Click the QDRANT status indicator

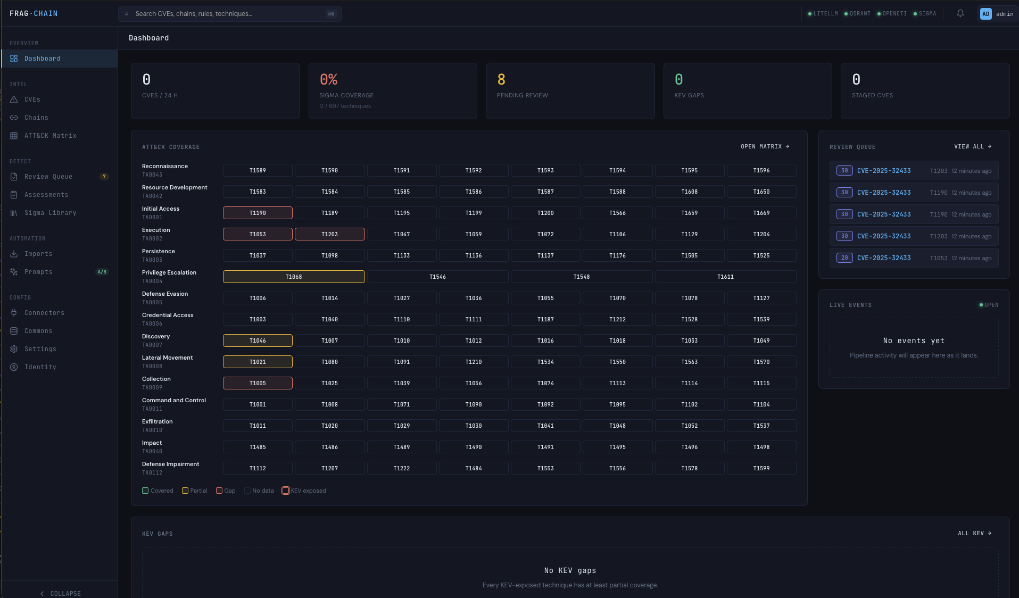click(x=857, y=14)
